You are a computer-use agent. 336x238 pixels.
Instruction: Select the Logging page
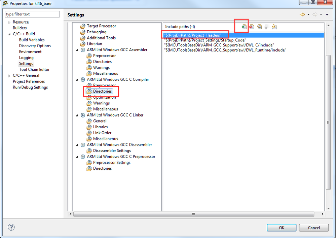(x=26, y=58)
